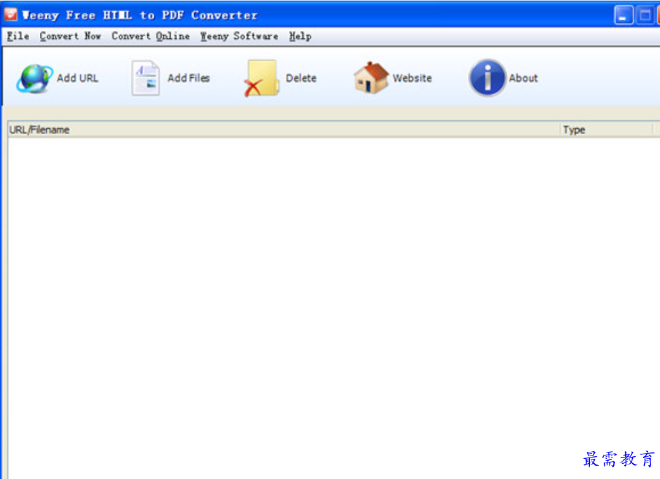The height and width of the screenshot is (479, 660).
Task: Open the Convert Online menu
Action: (150, 36)
